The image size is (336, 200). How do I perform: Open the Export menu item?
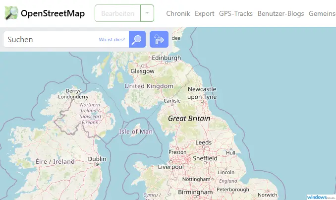[x=205, y=13]
